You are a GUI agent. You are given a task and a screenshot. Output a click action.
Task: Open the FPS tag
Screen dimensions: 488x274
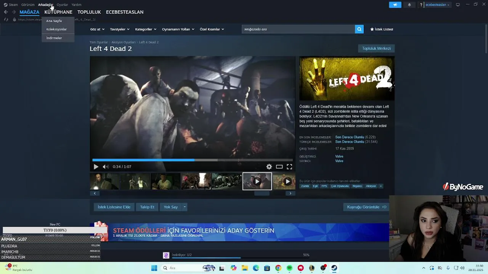(x=324, y=186)
